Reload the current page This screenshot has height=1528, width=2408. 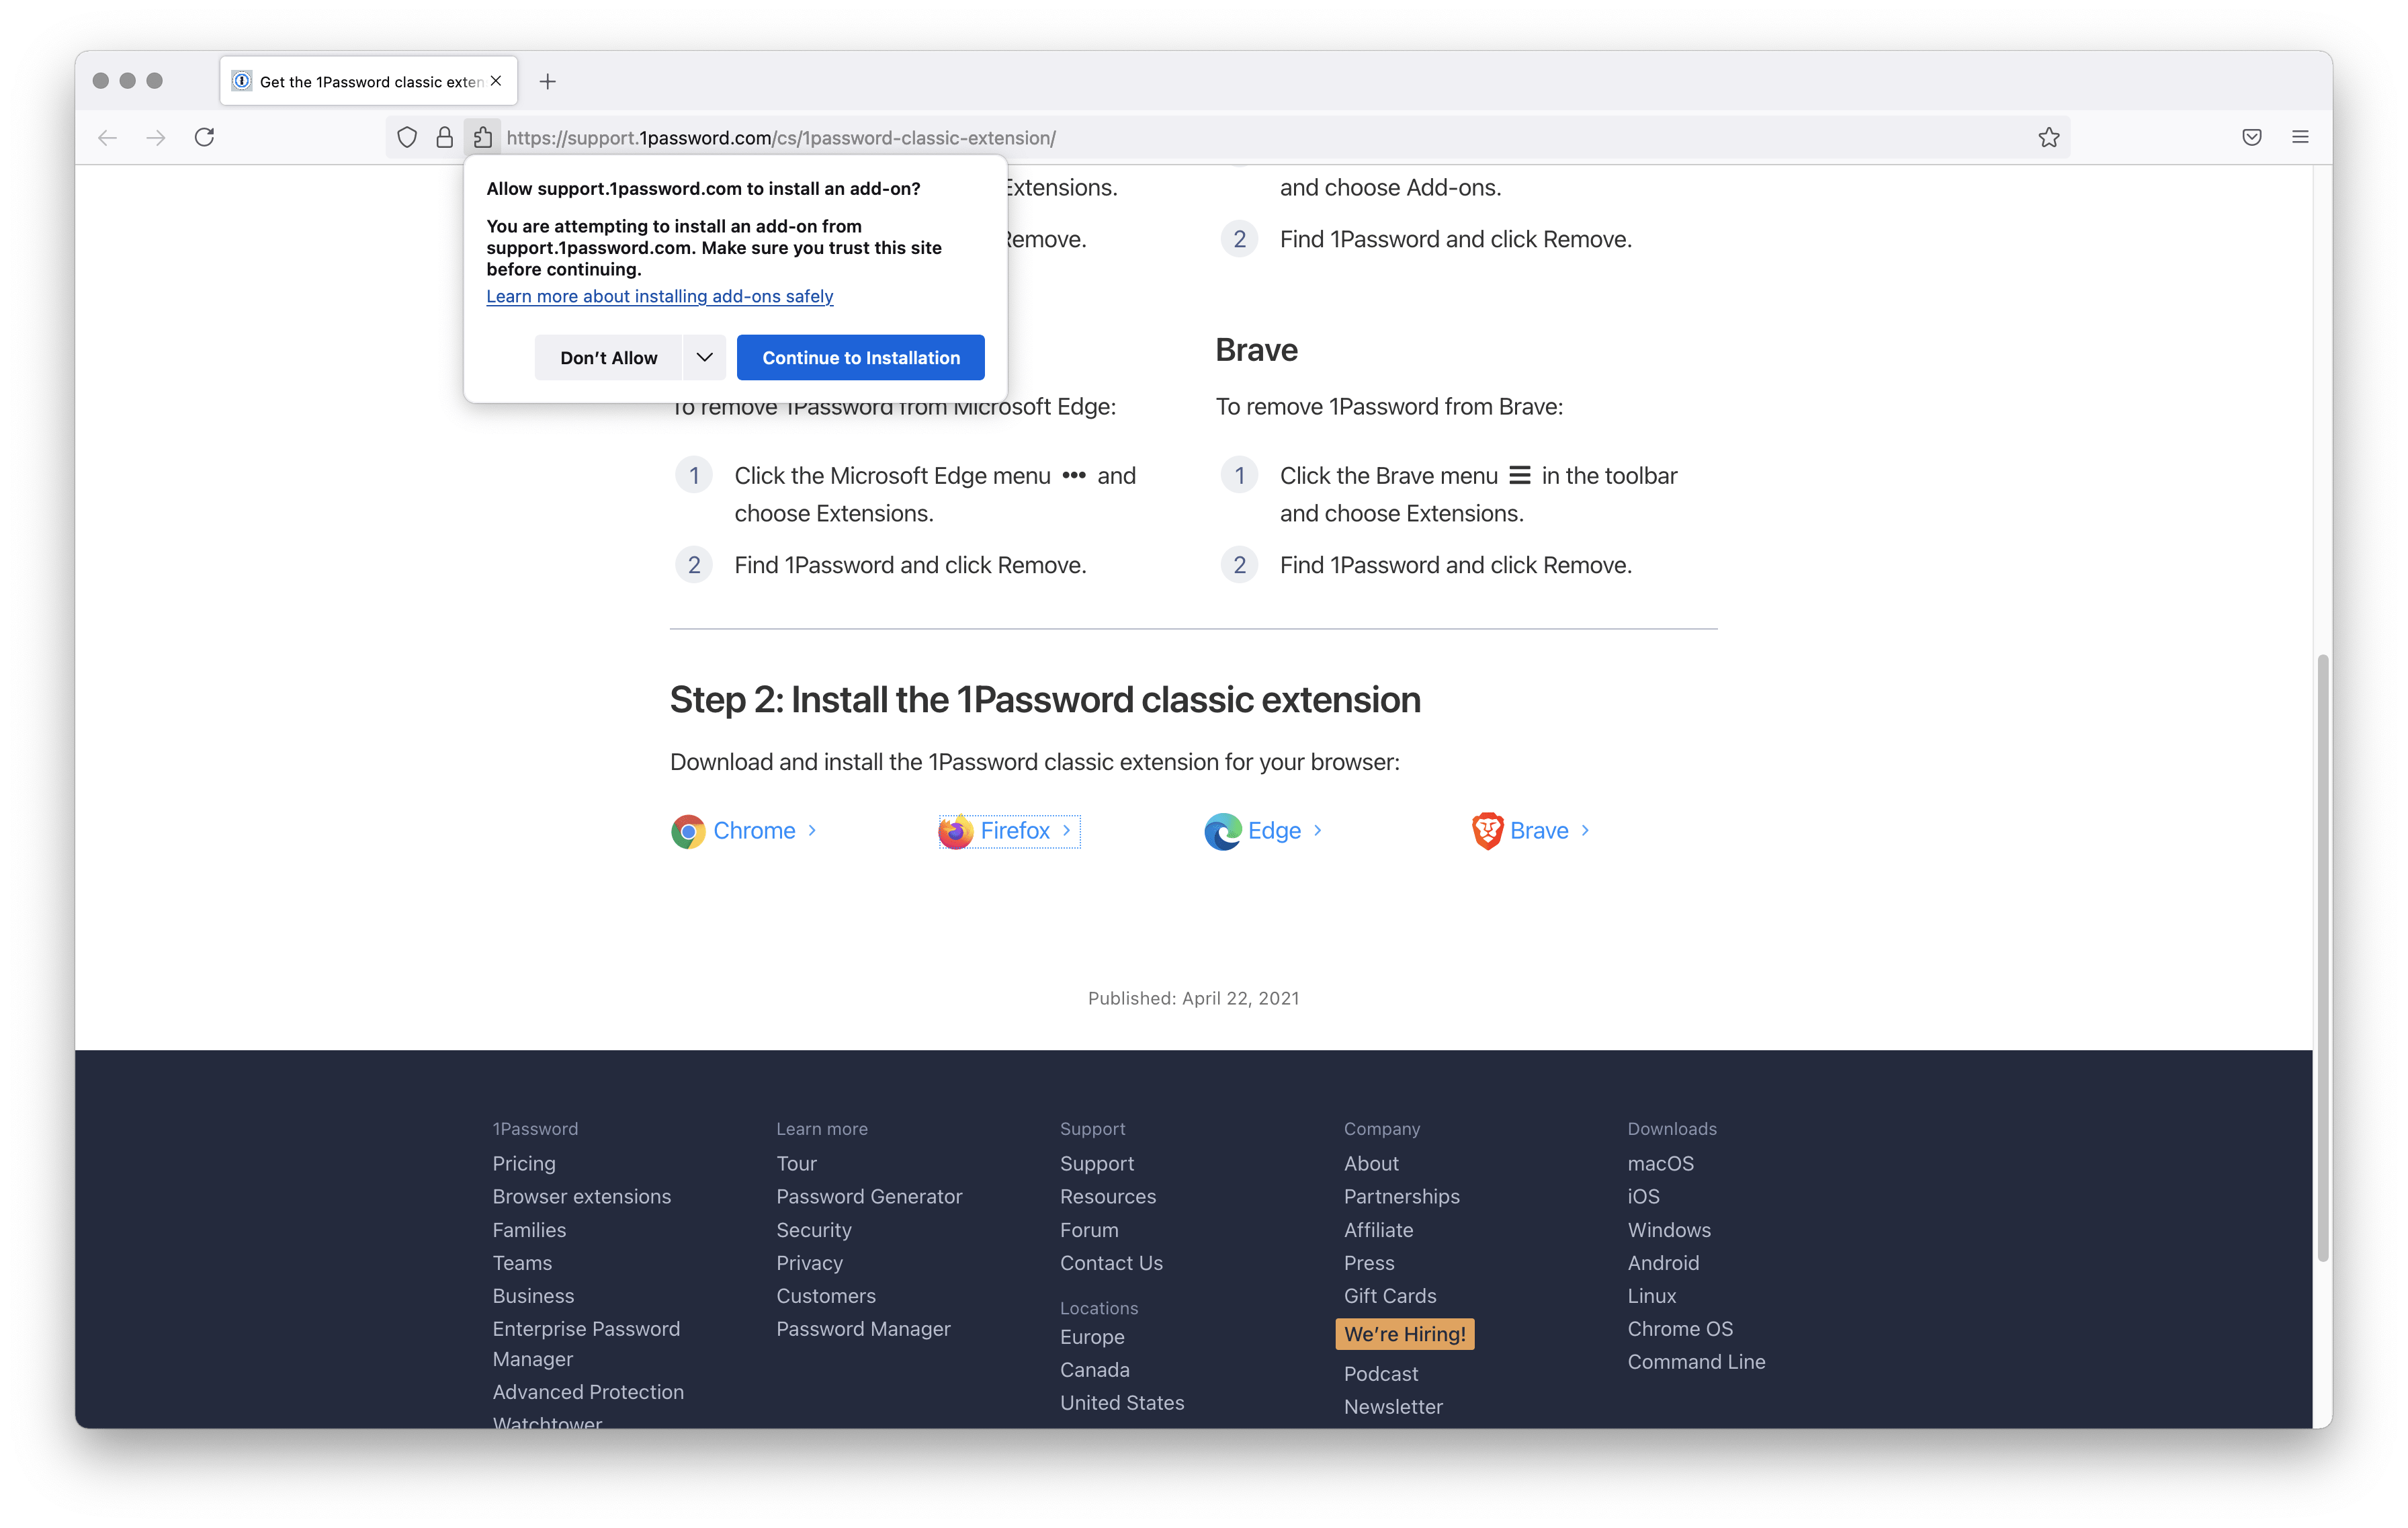tap(204, 137)
